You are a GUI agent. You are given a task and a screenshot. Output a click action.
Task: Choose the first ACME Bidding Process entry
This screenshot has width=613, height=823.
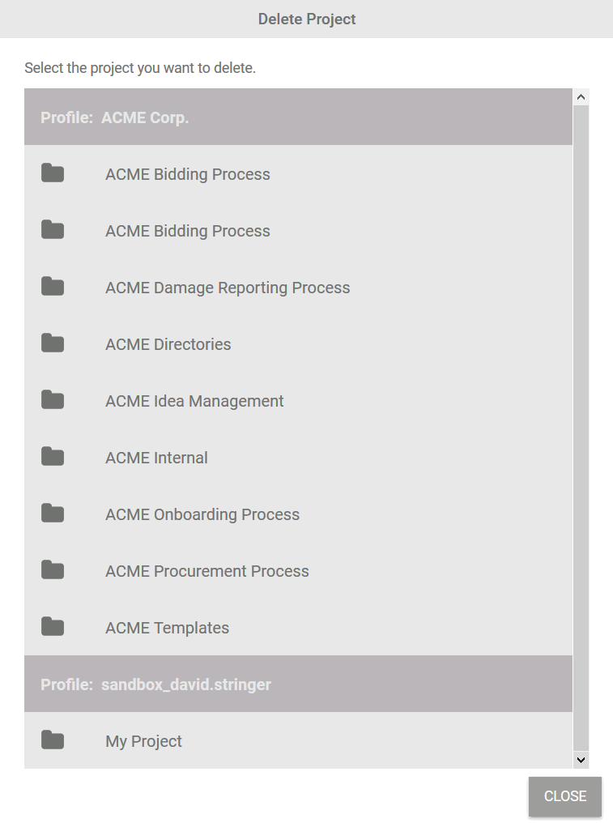(x=188, y=174)
